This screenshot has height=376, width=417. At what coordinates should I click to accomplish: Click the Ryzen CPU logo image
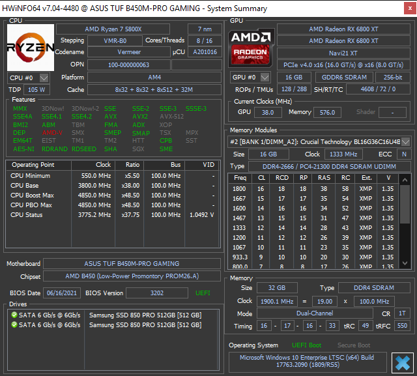point(31,48)
